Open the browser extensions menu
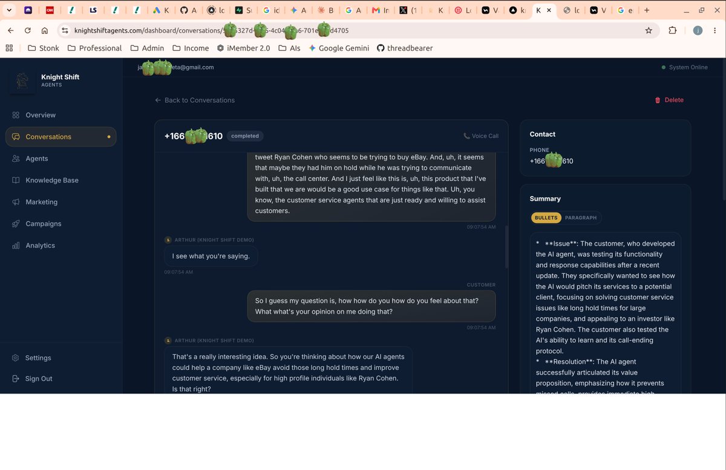This screenshot has height=470, width=726. pyautogui.click(x=673, y=30)
